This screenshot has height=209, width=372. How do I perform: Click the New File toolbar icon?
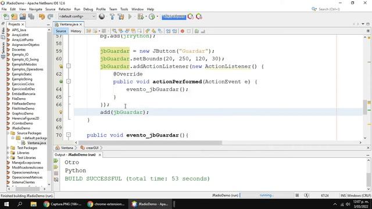point(6,17)
